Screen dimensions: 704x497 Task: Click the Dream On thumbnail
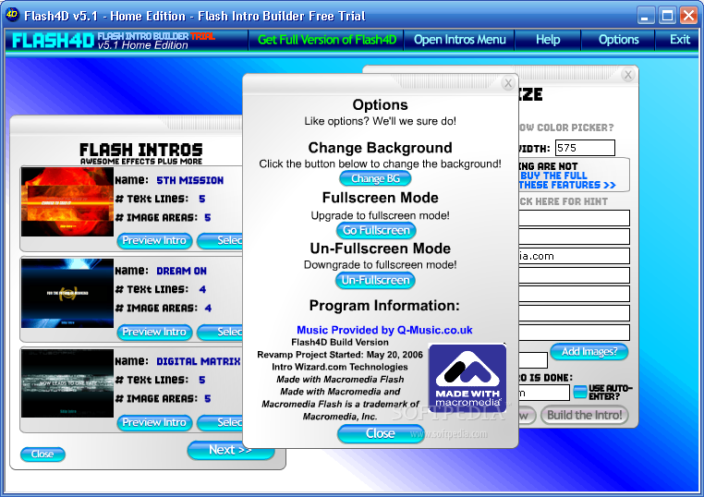coord(67,293)
